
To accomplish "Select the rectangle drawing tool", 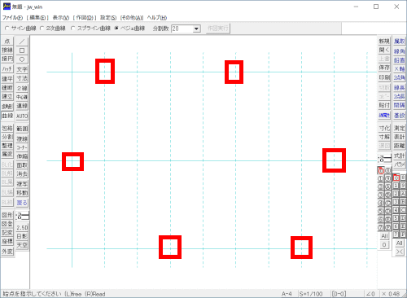I will [x=22, y=50].
